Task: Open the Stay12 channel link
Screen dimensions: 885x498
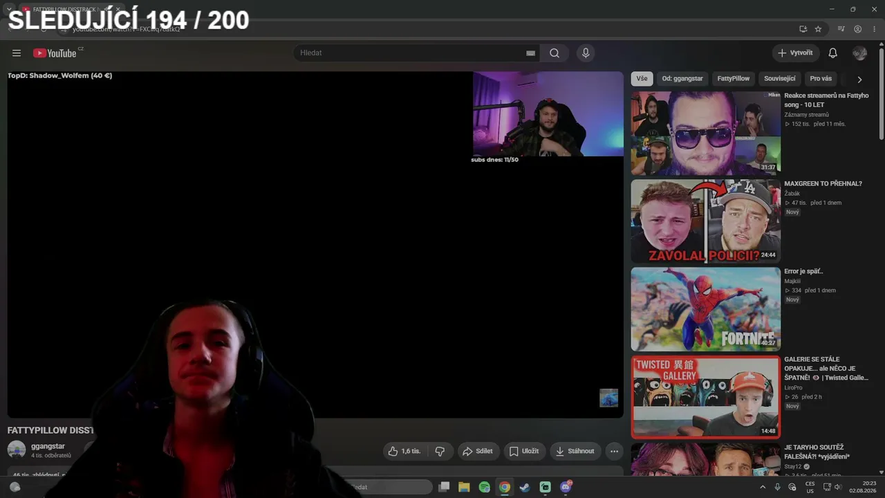Action: click(x=792, y=467)
